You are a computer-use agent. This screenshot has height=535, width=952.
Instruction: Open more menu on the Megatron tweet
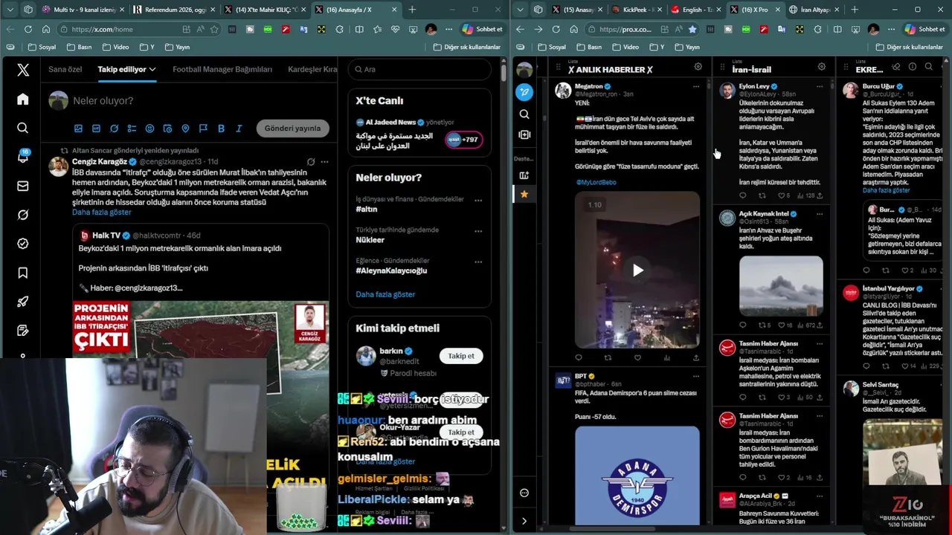pos(696,86)
